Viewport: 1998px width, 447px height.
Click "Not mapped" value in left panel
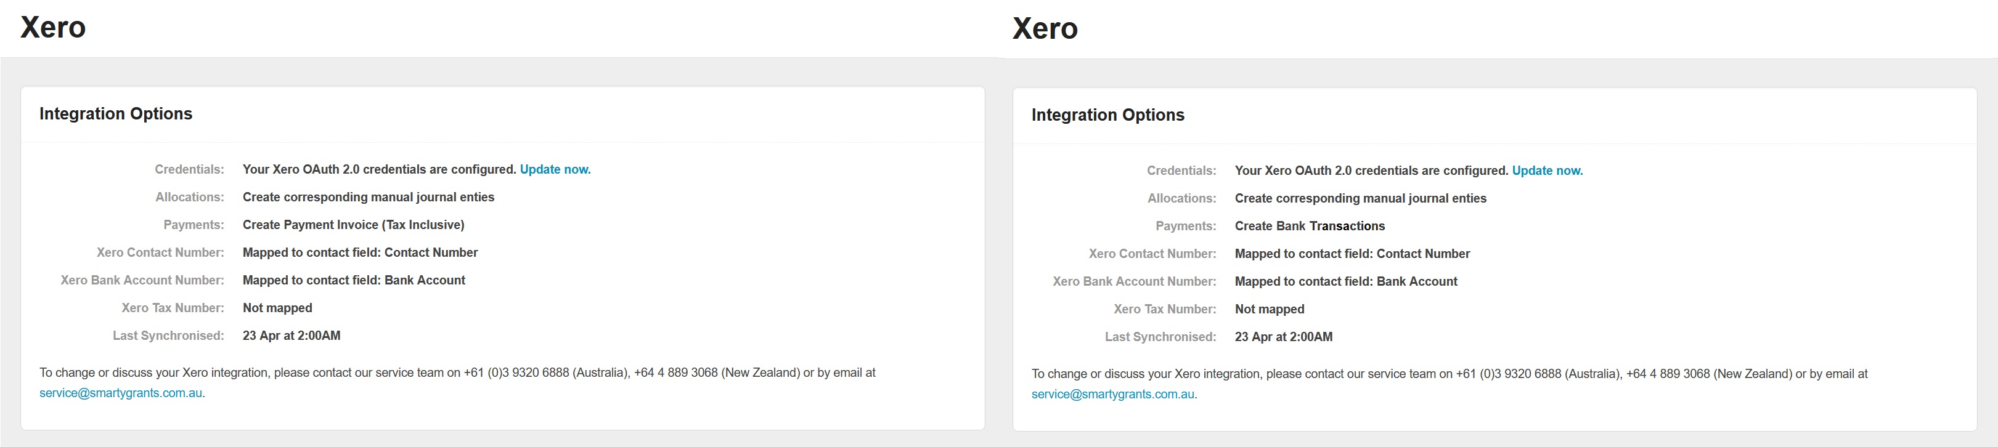(277, 308)
